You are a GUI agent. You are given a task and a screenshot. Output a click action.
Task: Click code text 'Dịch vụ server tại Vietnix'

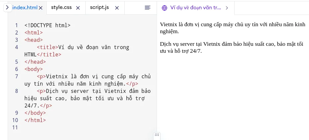pyautogui.click(x=86, y=91)
